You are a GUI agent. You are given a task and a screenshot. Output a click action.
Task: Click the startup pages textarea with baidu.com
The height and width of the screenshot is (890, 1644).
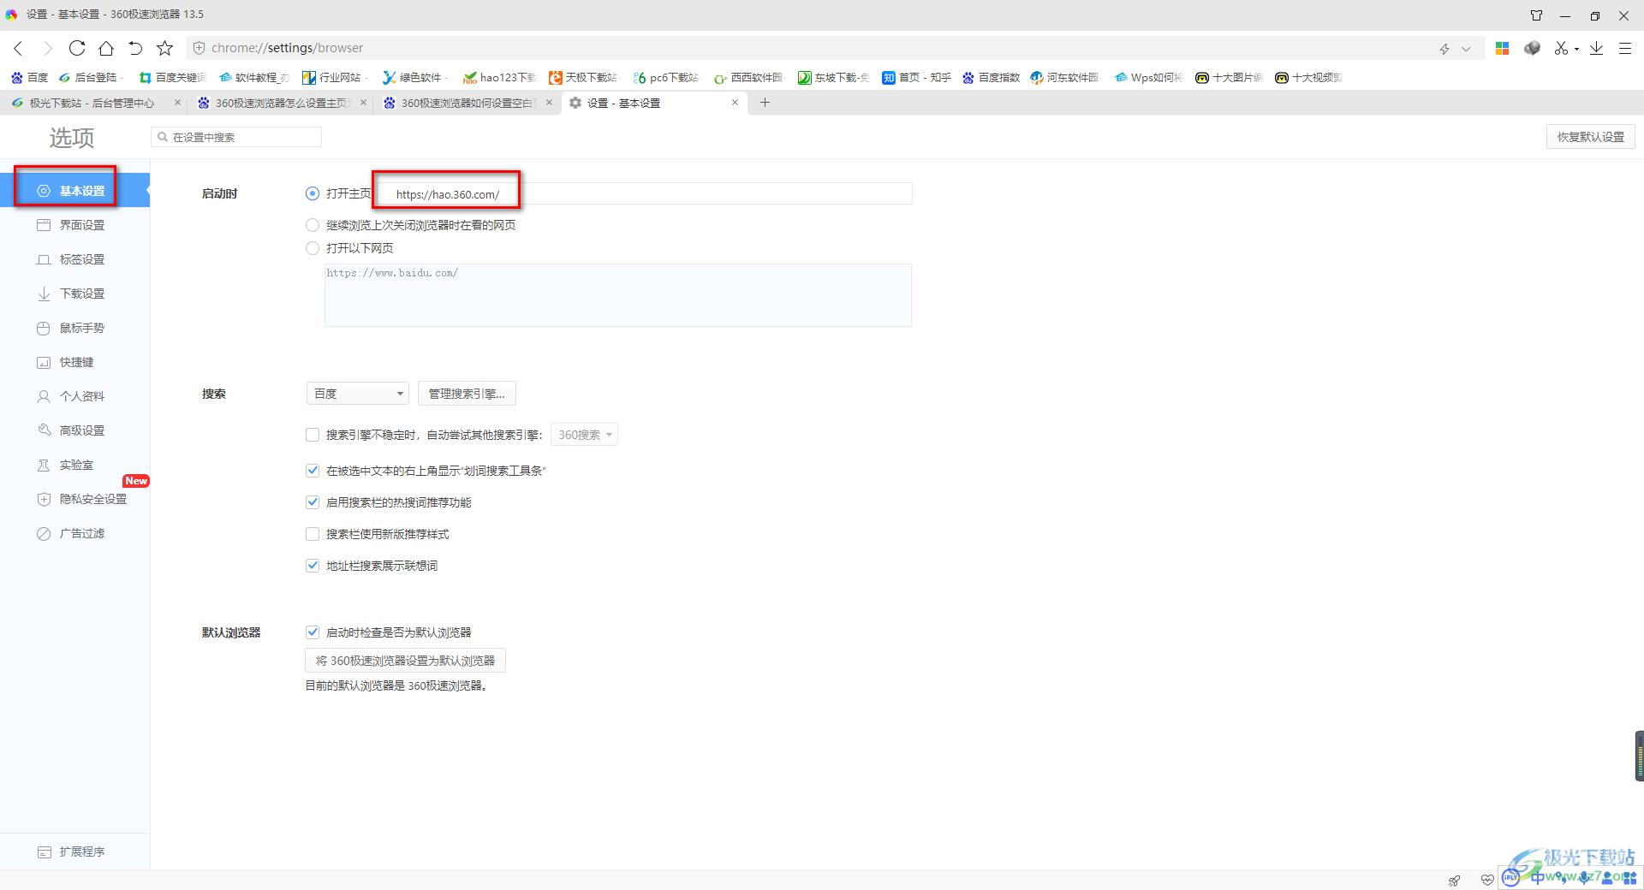tap(618, 295)
